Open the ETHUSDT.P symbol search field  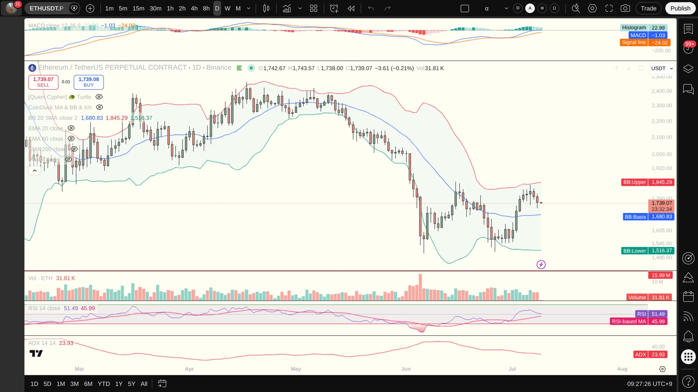(x=46, y=8)
